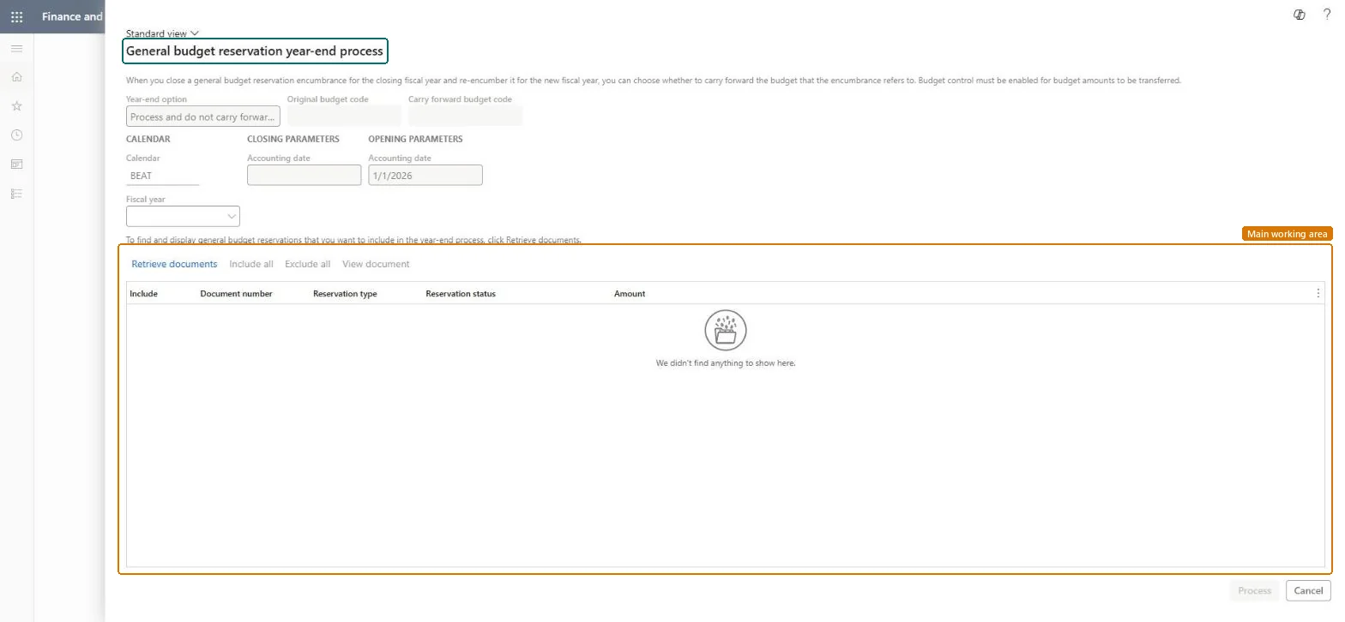Click the Calendar field showing BEAT

click(x=162, y=176)
